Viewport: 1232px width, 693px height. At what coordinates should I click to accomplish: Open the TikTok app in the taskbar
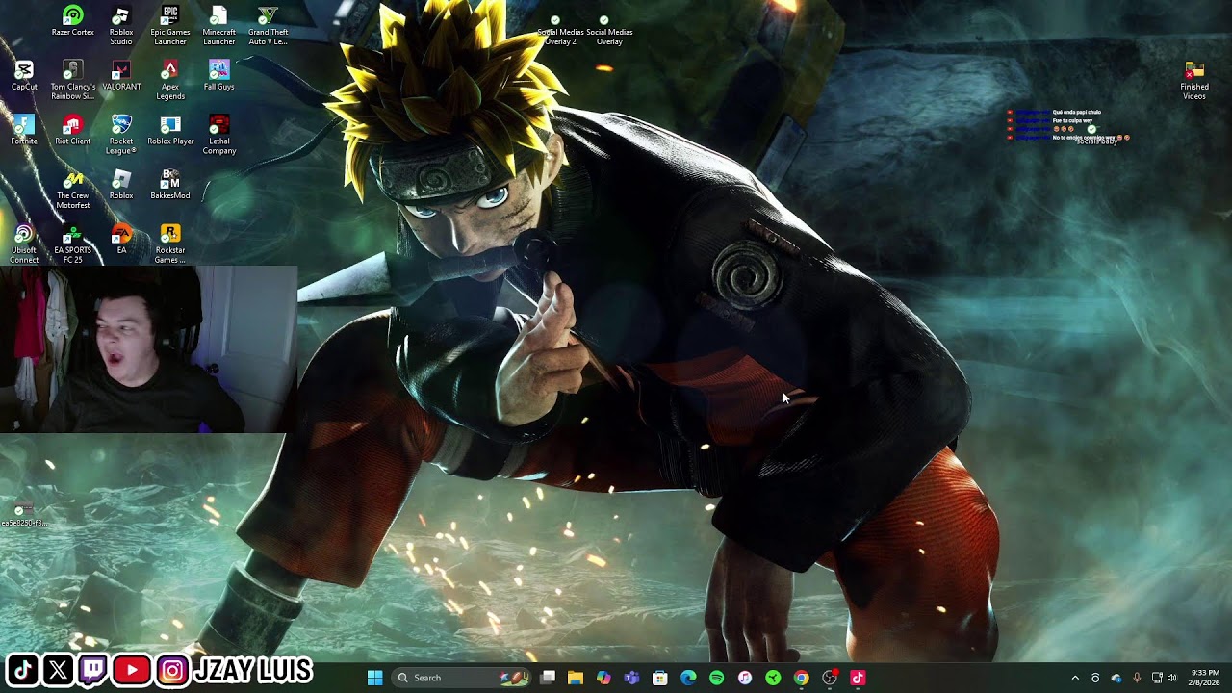click(858, 678)
